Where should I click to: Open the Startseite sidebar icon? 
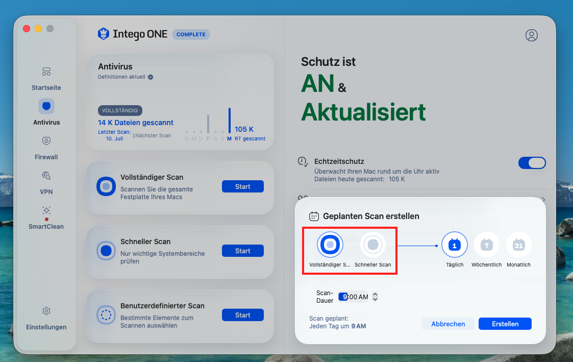[46, 71]
